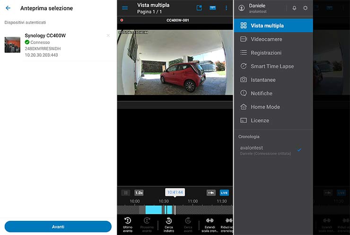Open the hamburger menu in Vista multipla

(x=125, y=8)
